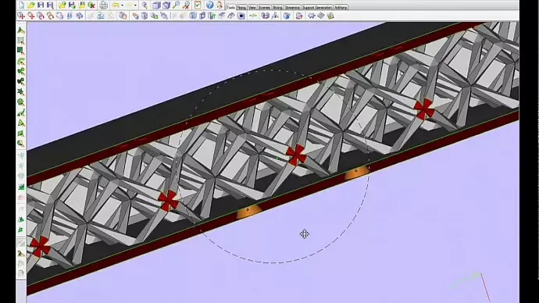Click the Save Part floppy with green dot

pyautogui.click(x=72, y=5)
